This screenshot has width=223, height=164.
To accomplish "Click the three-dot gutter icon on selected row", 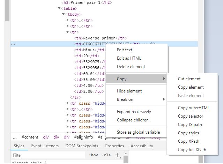I will (13, 44).
